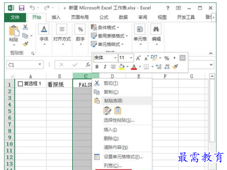Increase decimal places in mini toolbar

tap(159, 67)
